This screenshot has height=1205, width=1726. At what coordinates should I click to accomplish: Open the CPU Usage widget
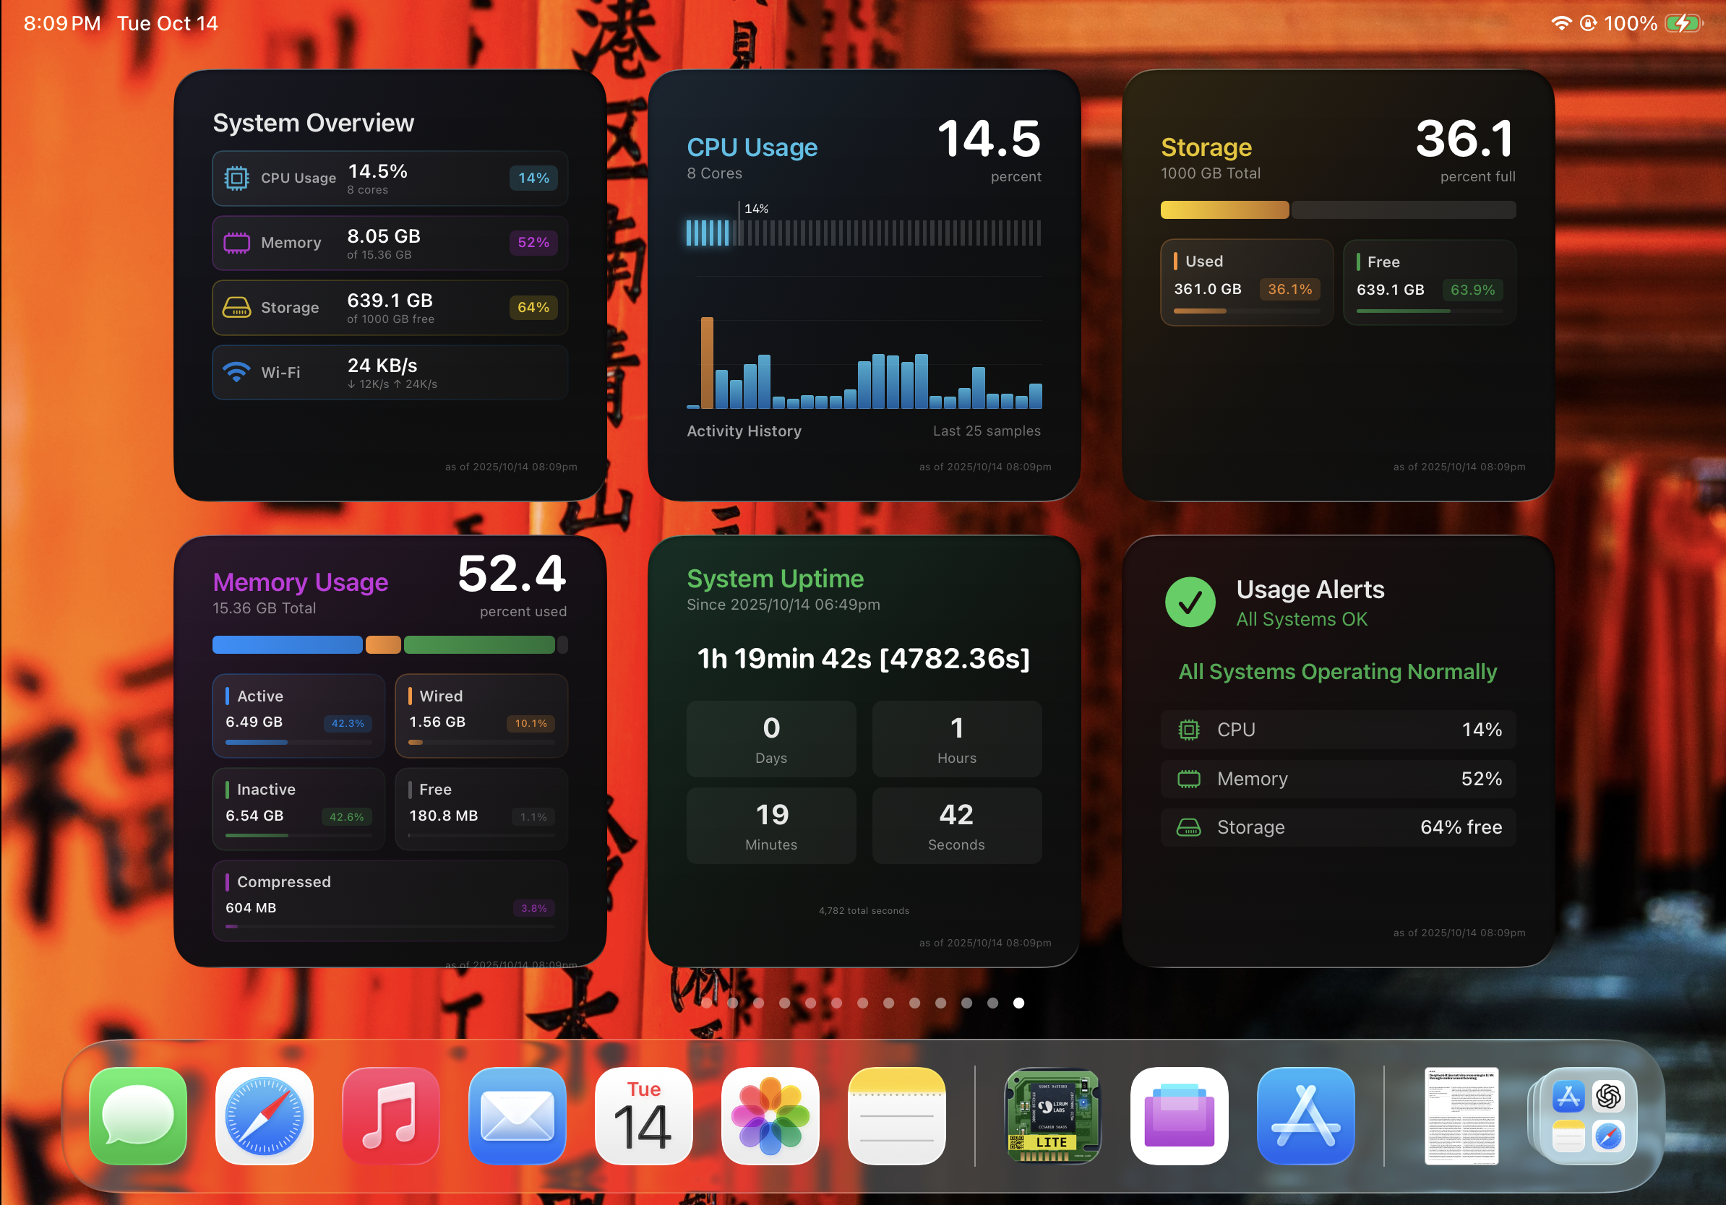(863, 285)
